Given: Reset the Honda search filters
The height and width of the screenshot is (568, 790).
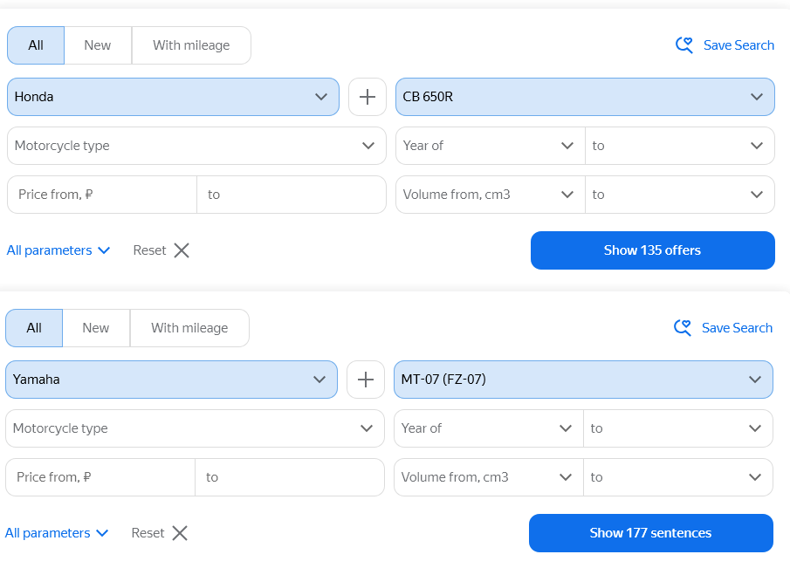Looking at the screenshot, I should coord(161,250).
